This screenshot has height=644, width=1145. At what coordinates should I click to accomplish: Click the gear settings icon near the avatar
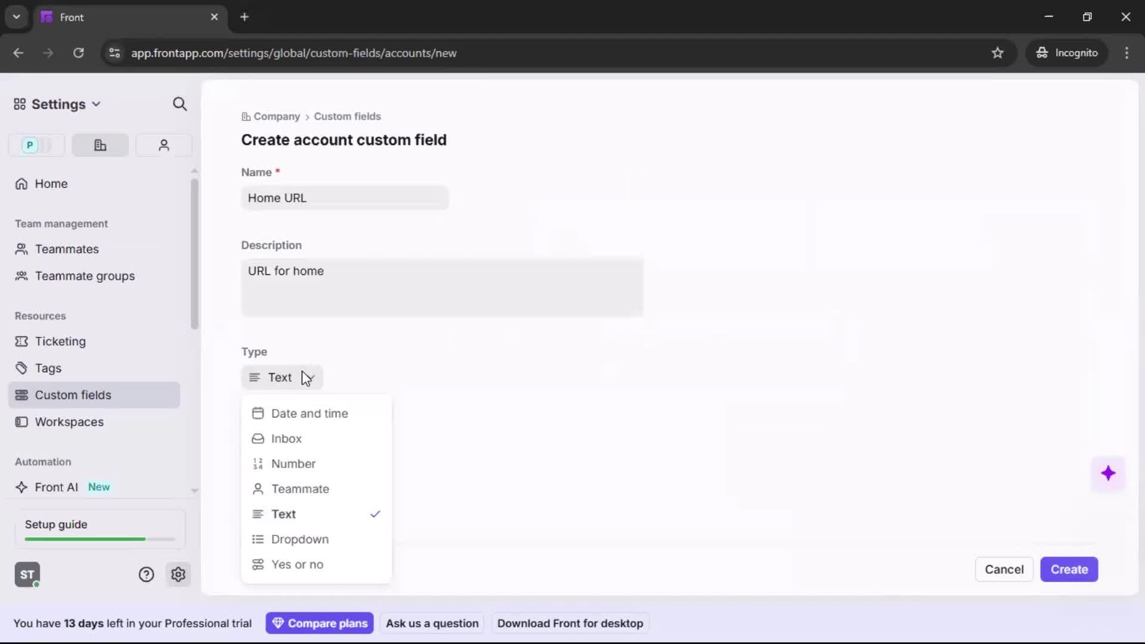[x=178, y=574]
